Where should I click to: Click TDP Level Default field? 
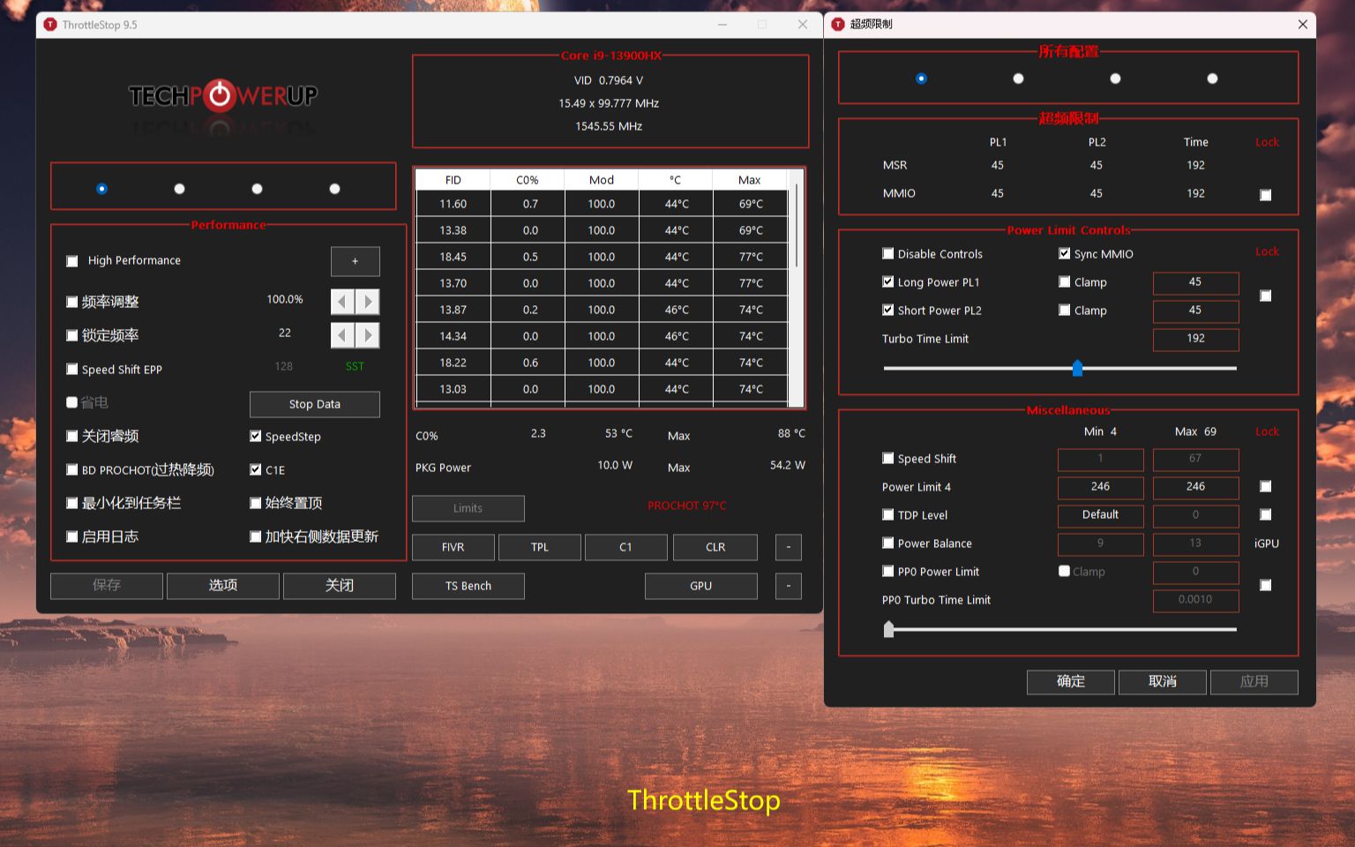click(x=1100, y=515)
